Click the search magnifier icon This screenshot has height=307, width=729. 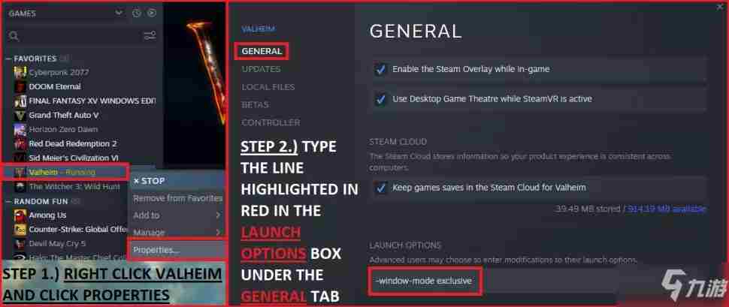tap(14, 36)
